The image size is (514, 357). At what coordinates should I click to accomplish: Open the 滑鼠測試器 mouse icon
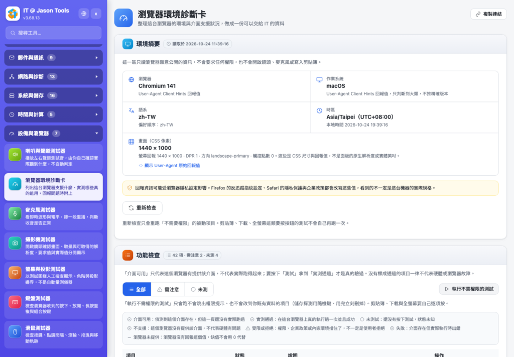(15, 331)
